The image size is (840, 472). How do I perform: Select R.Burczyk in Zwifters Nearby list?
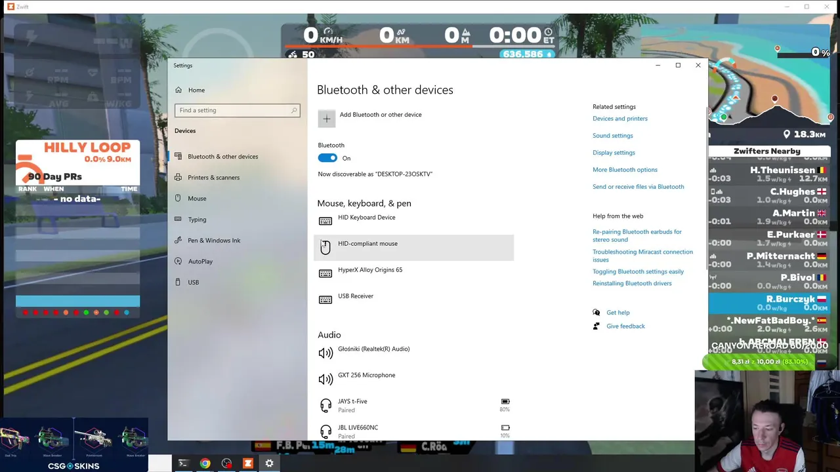pyautogui.click(x=769, y=303)
